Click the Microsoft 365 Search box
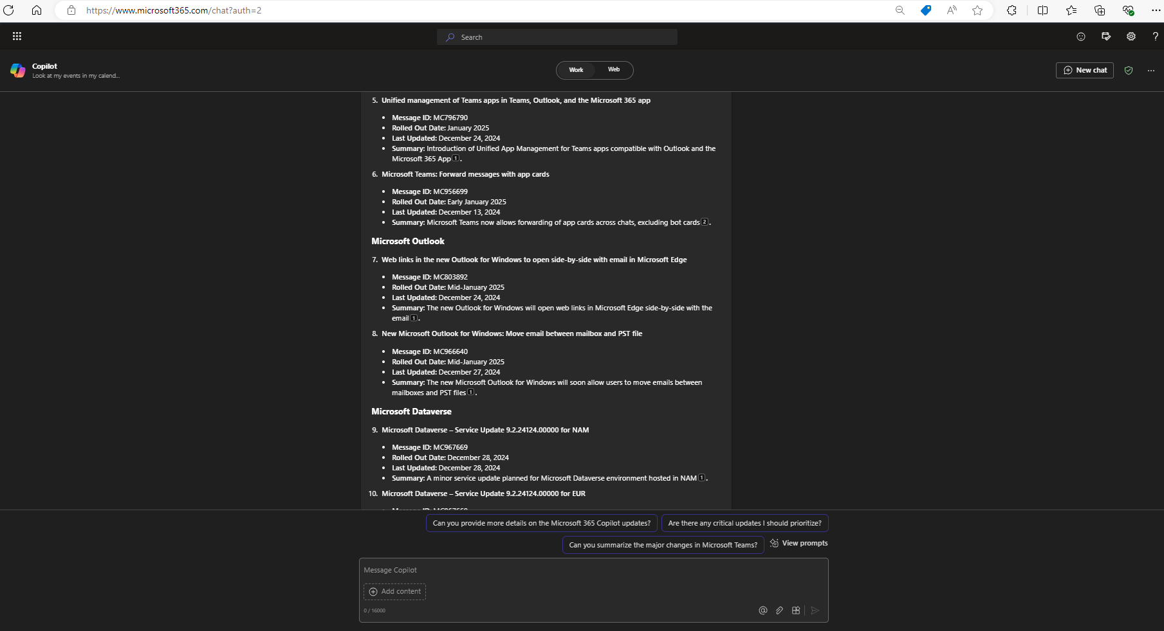Image resolution: width=1164 pixels, height=631 pixels. click(x=557, y=37)
